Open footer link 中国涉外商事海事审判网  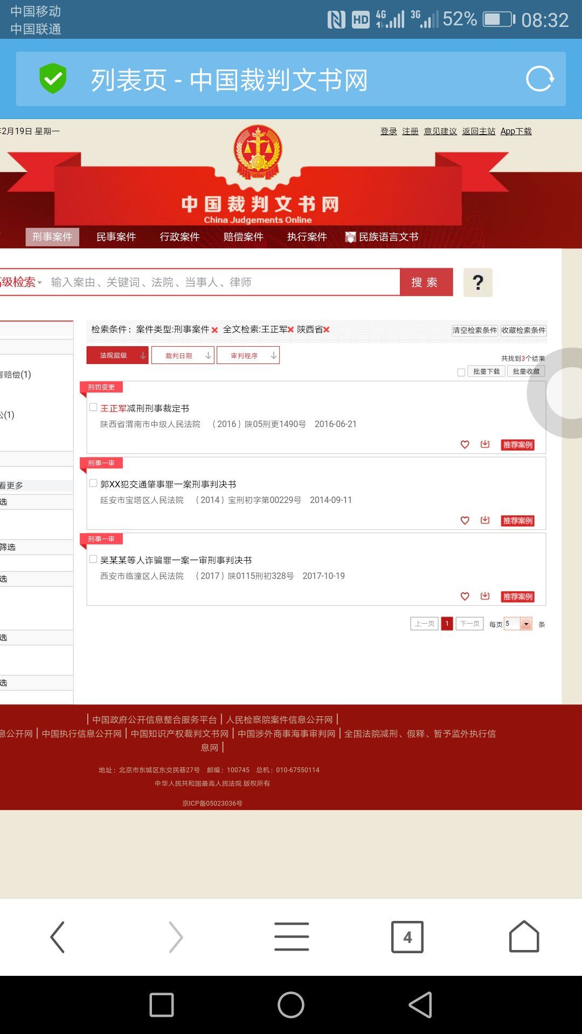point(287,733)
